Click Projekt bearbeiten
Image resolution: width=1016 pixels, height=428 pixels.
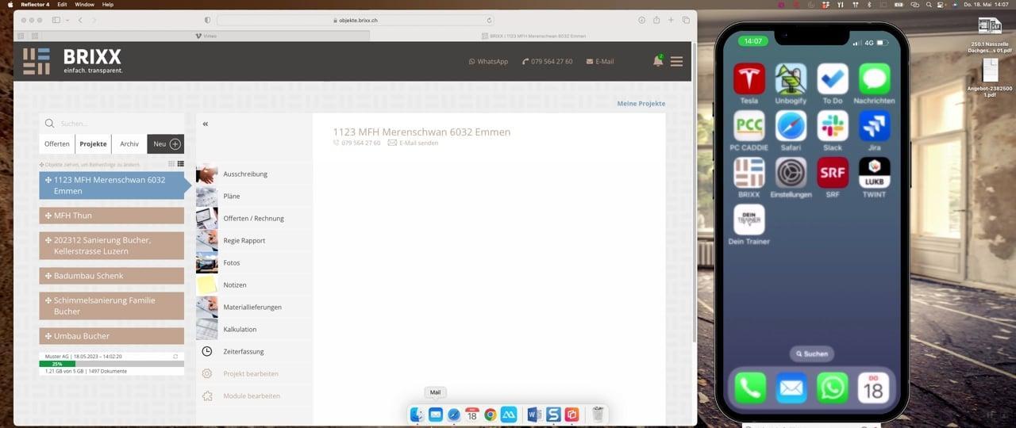(x=254, y=373)
